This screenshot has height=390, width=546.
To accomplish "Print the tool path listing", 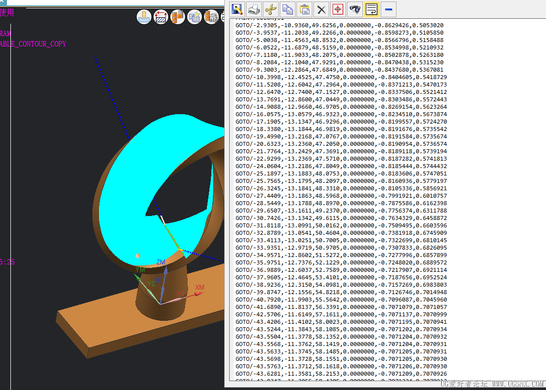I will pyautogui.click(x=254, y=9).
